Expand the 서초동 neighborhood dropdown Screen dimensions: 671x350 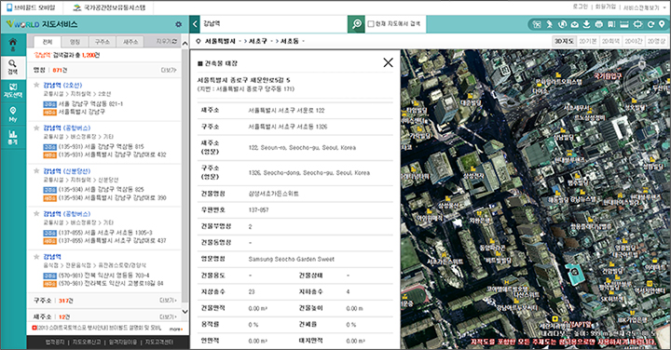(x=304, y=41)
